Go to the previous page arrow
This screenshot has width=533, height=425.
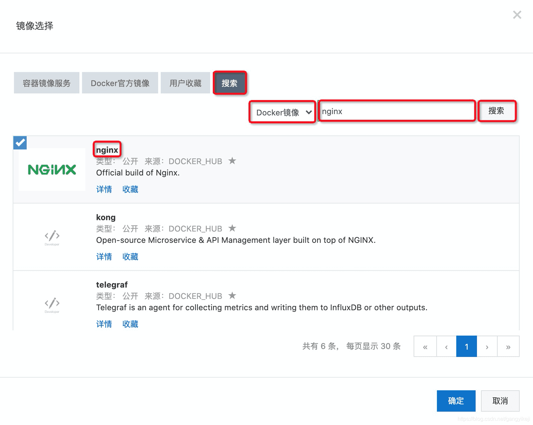coord(446,347)
